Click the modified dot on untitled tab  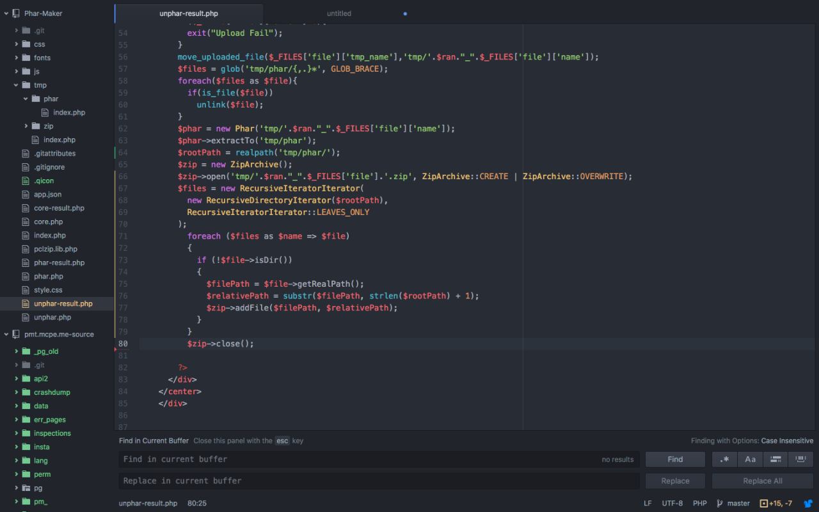(x=405, y=13)
